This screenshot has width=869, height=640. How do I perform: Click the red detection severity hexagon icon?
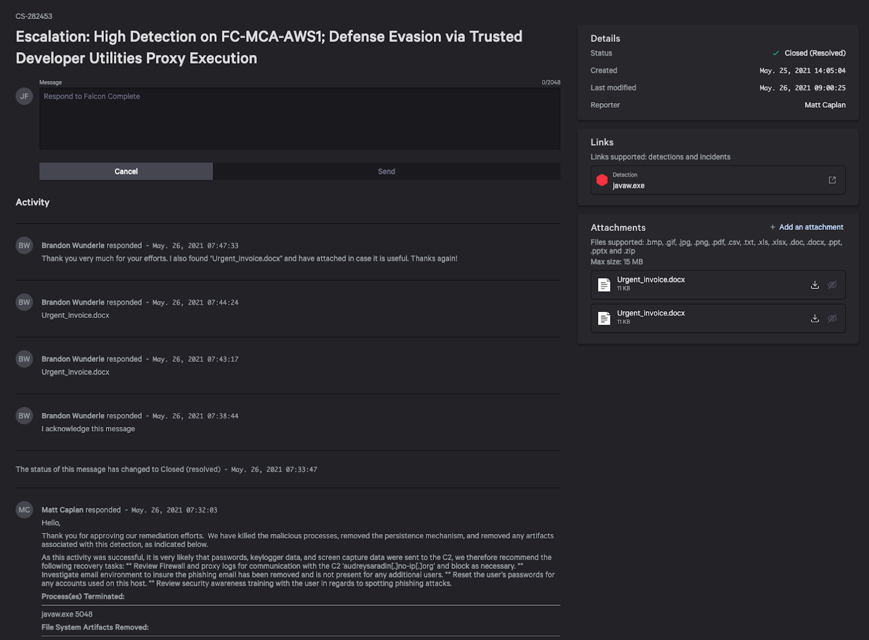click(x=602, y=180)
